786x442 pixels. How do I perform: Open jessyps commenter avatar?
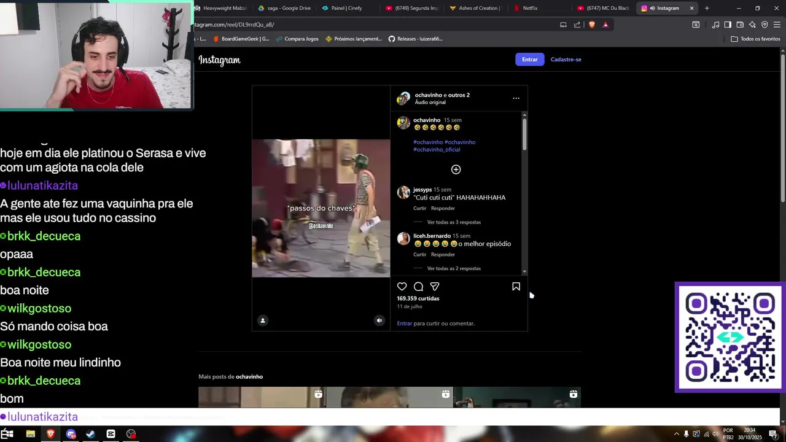pos(403,193)
